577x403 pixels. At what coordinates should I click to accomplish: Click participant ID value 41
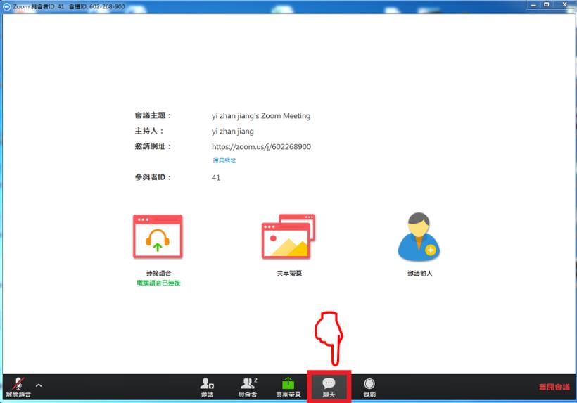(x=216, y=178)
